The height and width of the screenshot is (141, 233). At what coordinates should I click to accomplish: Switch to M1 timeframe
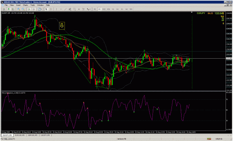click(95, 9)
